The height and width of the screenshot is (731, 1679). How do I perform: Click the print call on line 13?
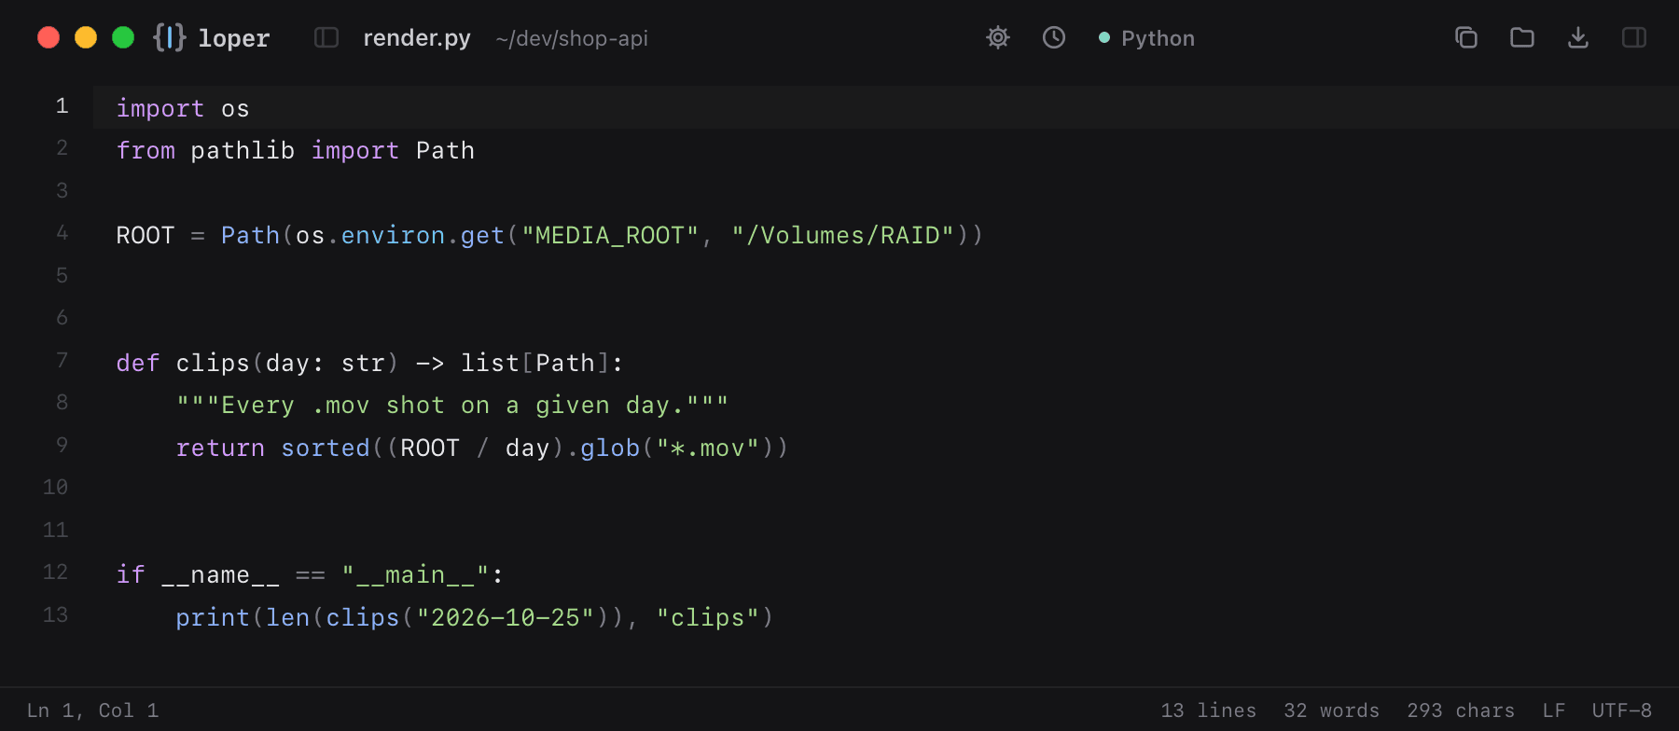pyautogui.click(x=213, y=617)
